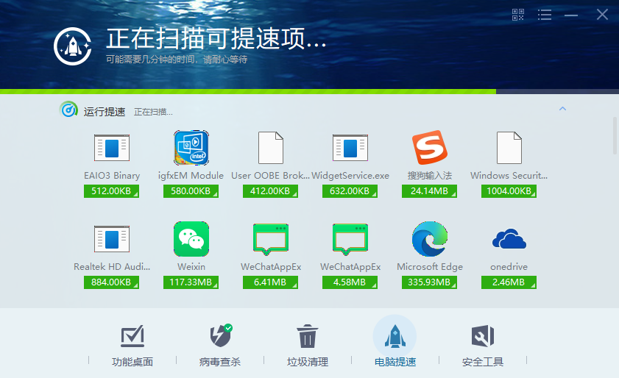The width and height of the screenshot is (619, 378).
Task: Click the 电脑提速 rocket tab
Action: point(395,343)
